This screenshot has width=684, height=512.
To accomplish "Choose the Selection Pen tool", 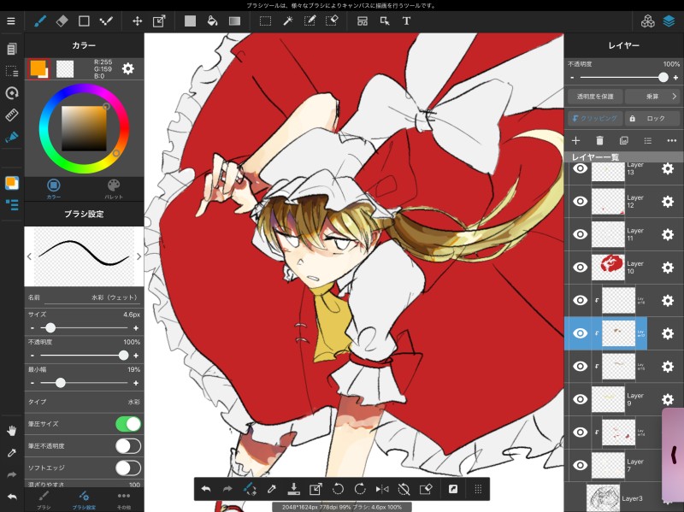I will click(310, 21).
